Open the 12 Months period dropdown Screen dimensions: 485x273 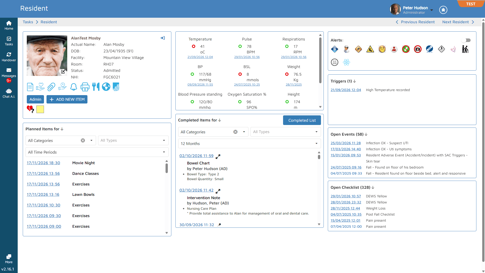click(x=249, y=143)
